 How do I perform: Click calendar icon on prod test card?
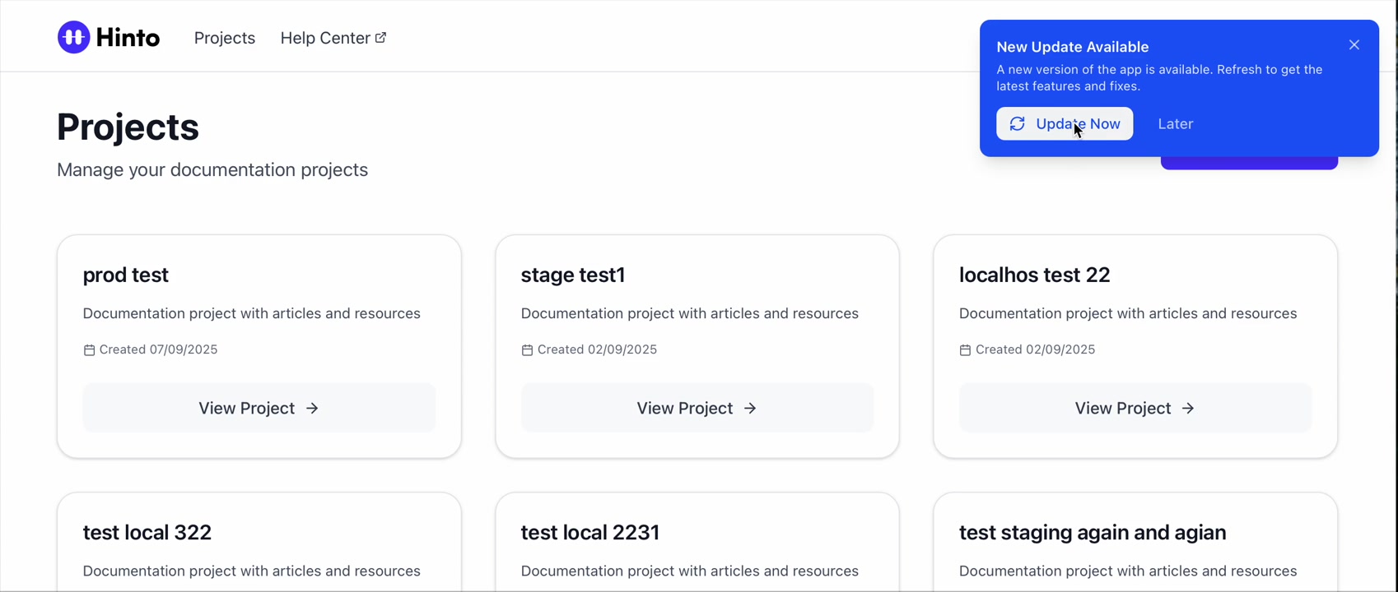(89, 350)
